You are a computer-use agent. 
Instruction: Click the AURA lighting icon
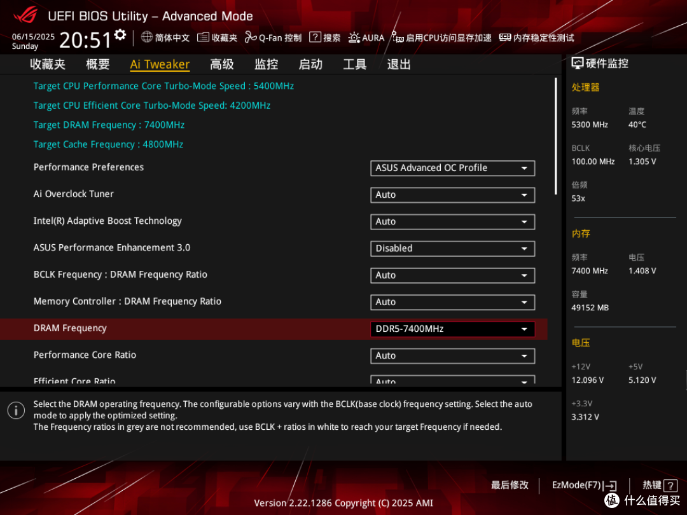pos(354,38)
